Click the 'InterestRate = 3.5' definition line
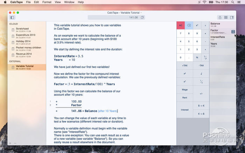Image resolution: width=245 pixels, height=153 pixels. coord(69,56)
